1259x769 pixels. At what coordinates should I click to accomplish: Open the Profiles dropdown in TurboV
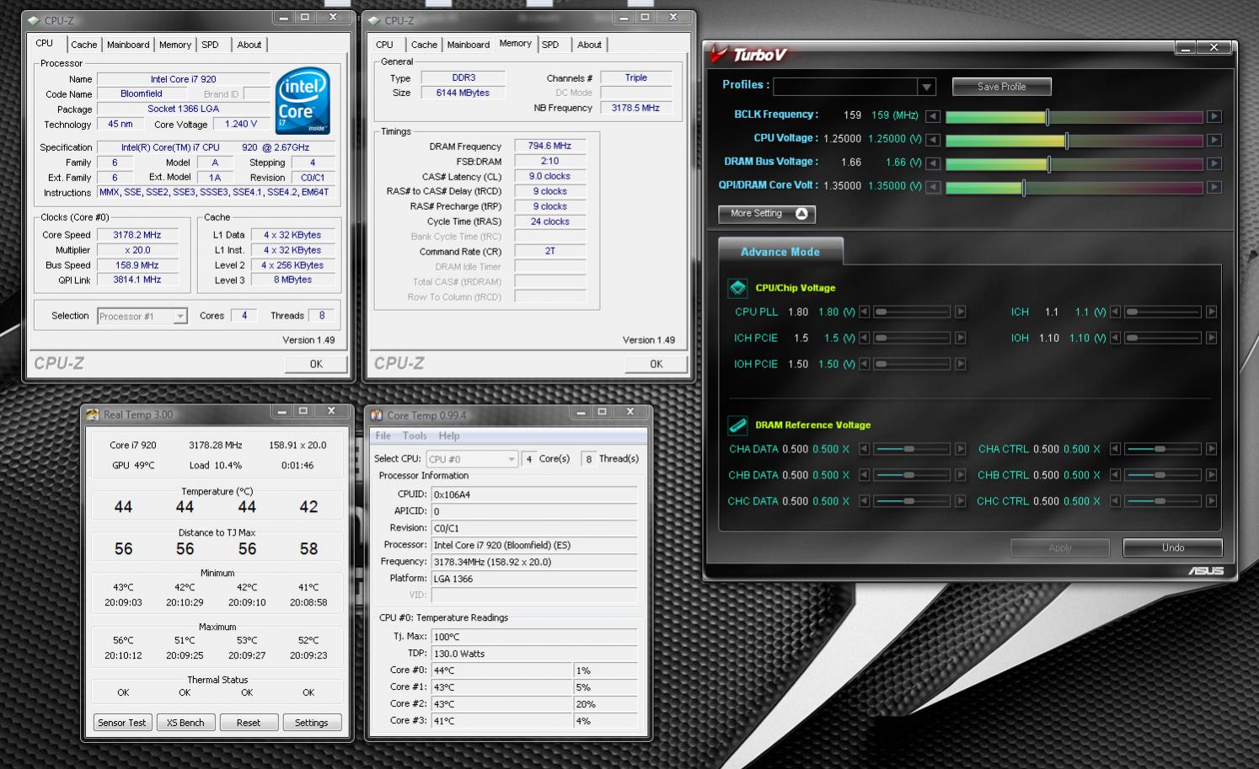[927, 87]
